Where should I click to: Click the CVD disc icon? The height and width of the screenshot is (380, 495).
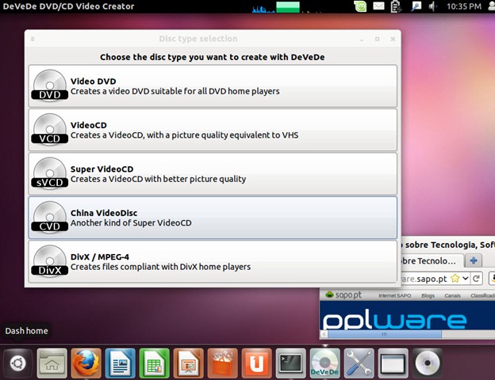49,216
